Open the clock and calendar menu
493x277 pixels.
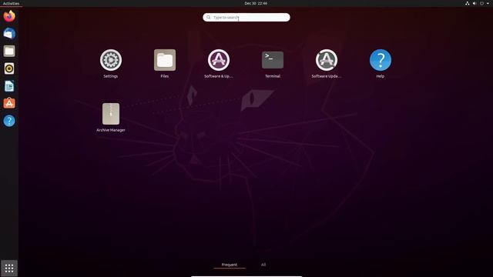pyautogui.click(x=256, y=3)
